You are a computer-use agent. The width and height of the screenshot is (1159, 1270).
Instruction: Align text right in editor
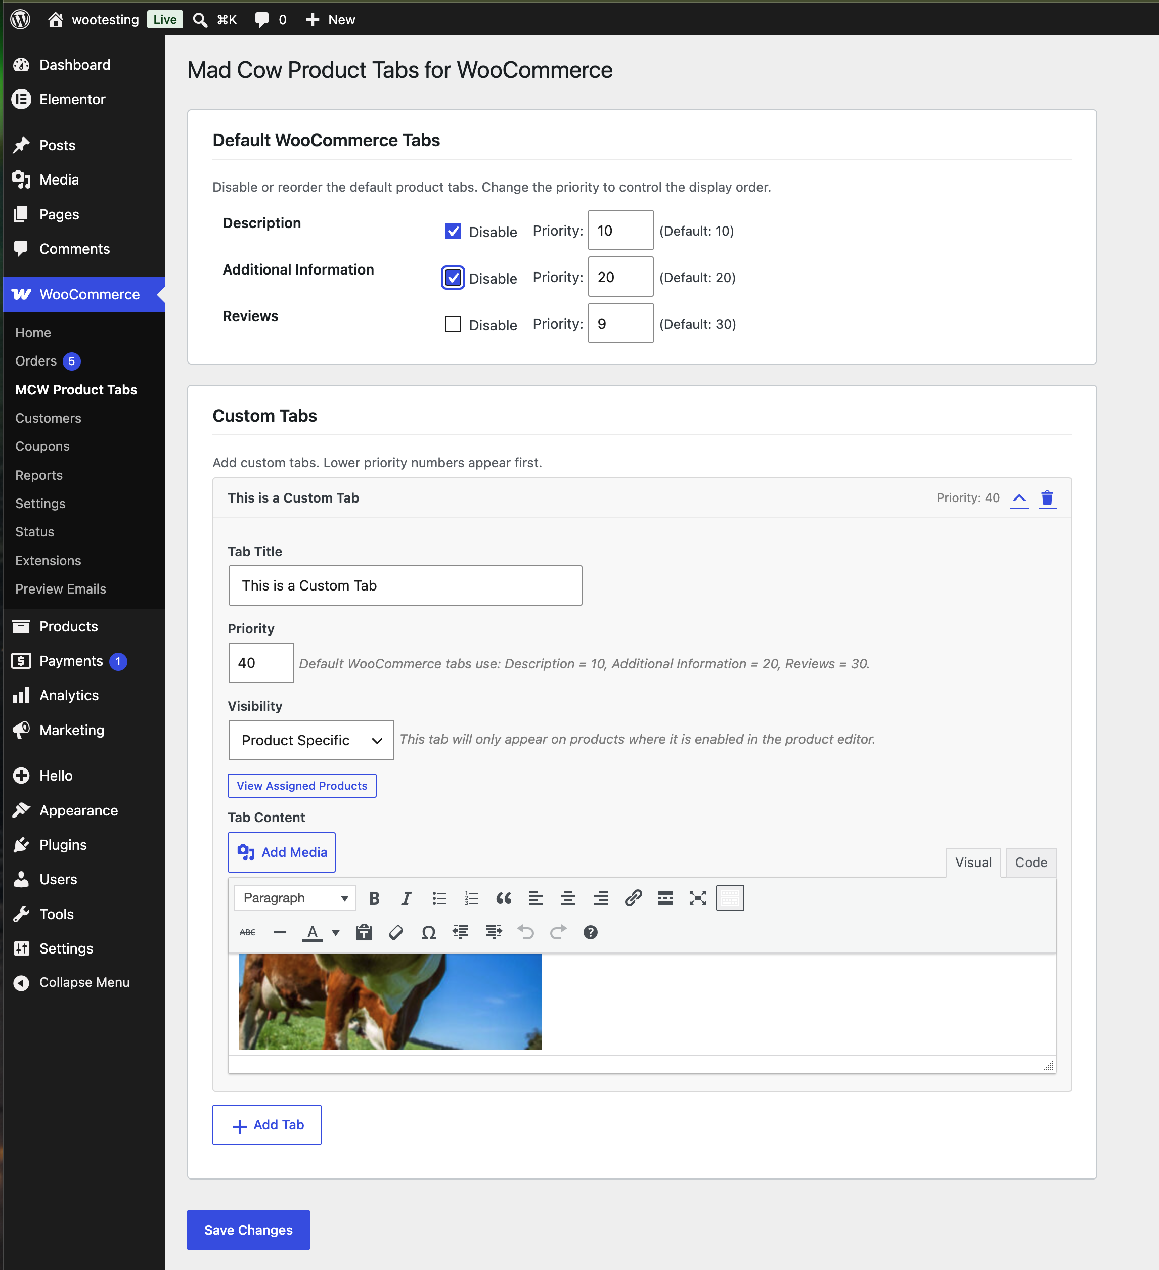tap(601, 898)
